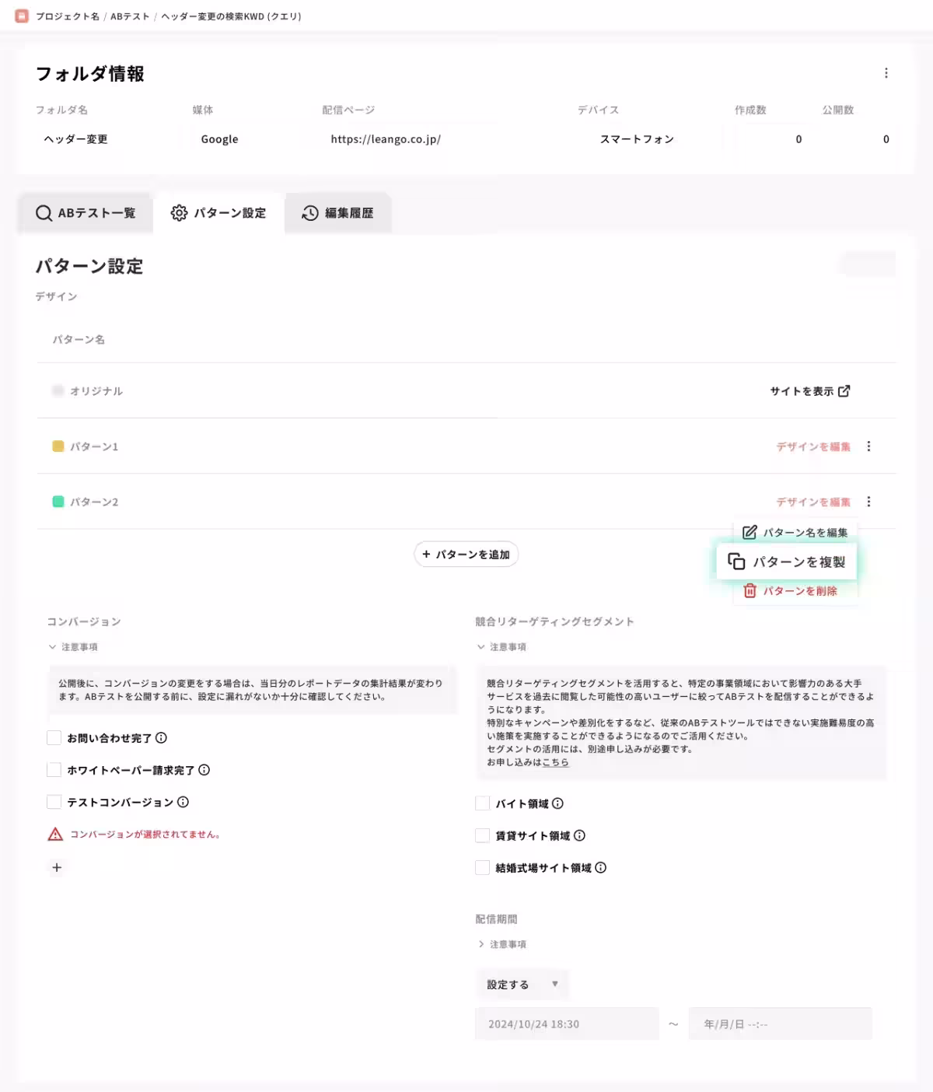
Task: Expand the 注意事項 under 配信期間
Action: pyautogui.click(x=502, y=944)
